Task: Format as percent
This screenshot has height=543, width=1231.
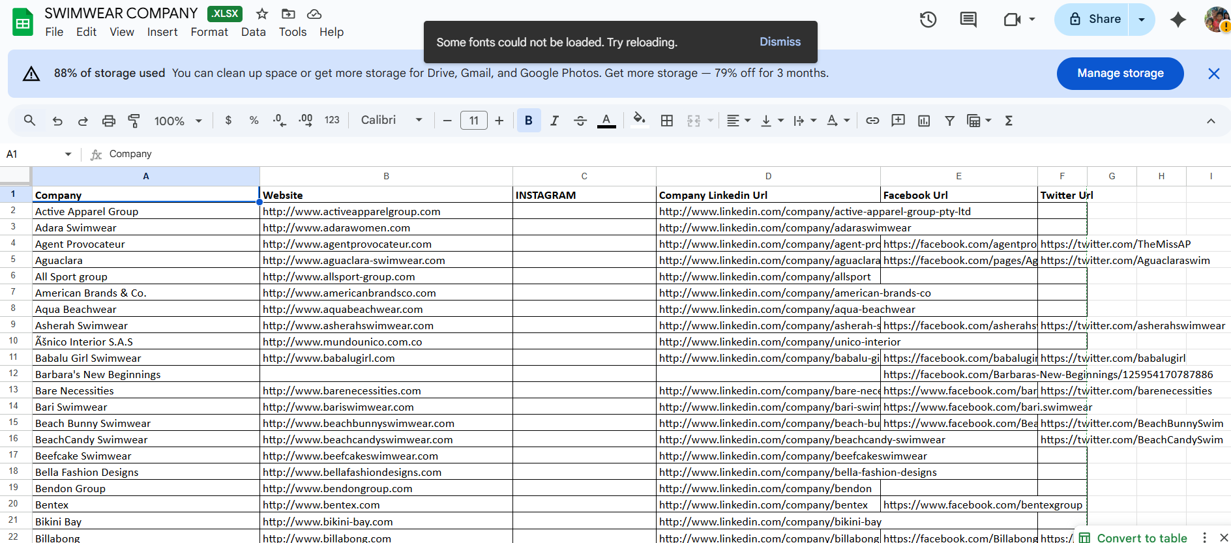Action: [x=254, y=121]
